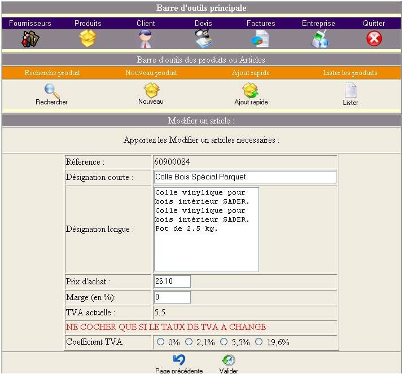Click inside the Désignation longue textarea
This screenshot has width=403, height=374.
coord(206,229)
